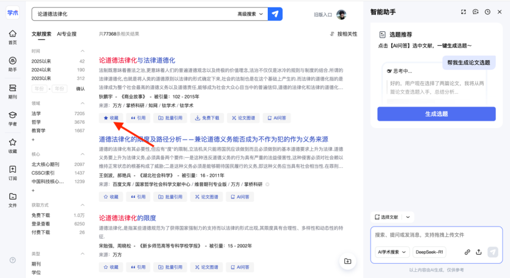Open the 首页 home icon in the sidebar

(x=12, y=37)
